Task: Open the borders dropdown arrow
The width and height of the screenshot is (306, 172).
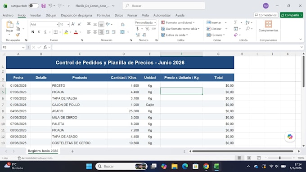Action: pos(60,32)
